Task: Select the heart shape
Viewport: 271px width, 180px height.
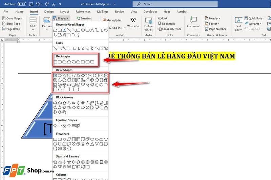Action: [83, 84]
